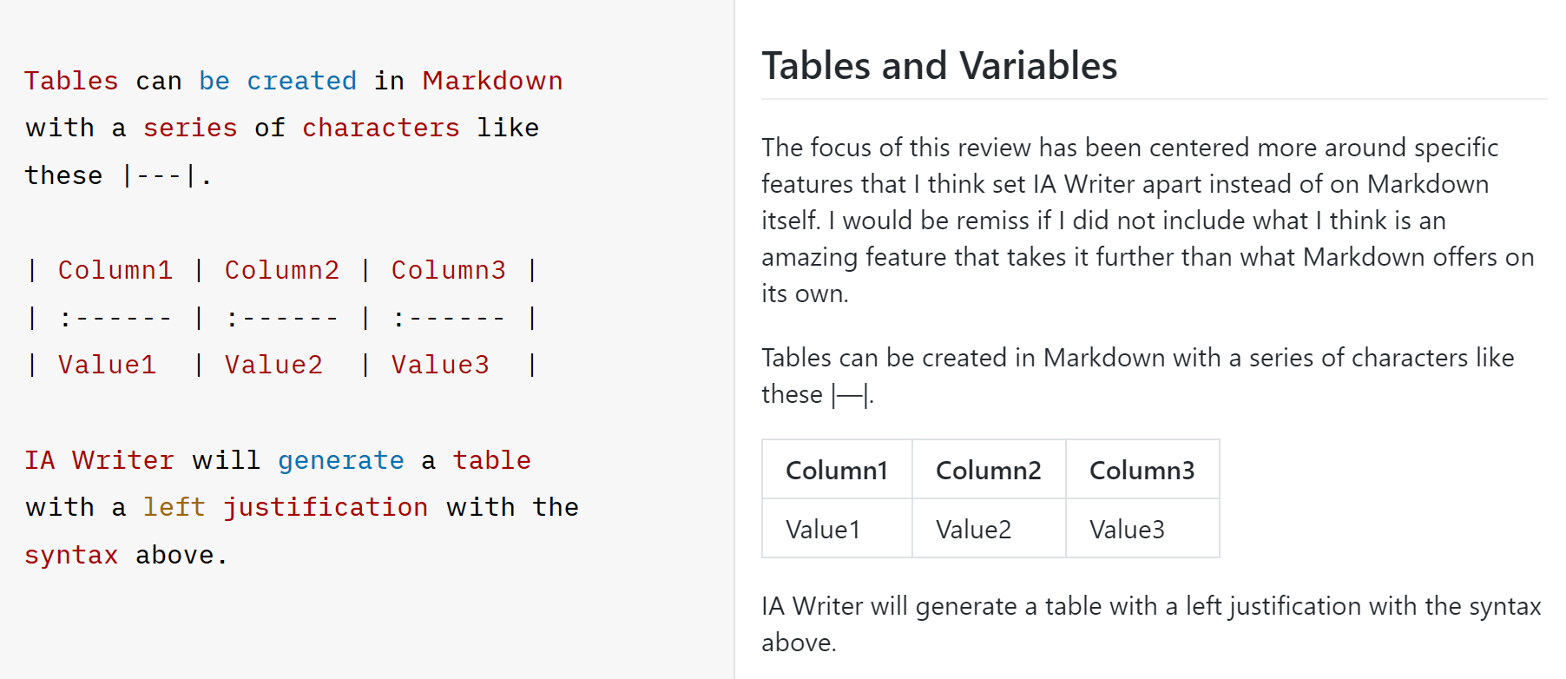This screenshot has width=1566, height=679.
Task: Place cursor on red Column3 in editor
Action: coord(449,270)
